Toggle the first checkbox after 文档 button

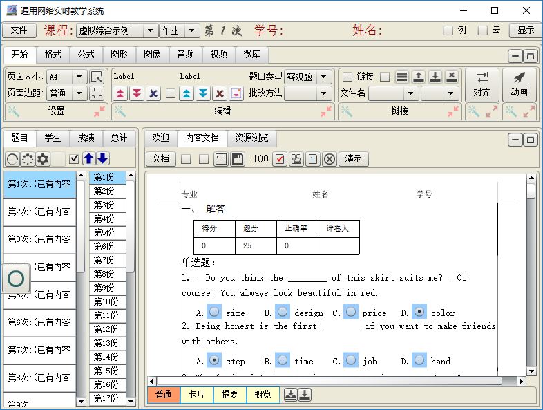pos(186,159)
